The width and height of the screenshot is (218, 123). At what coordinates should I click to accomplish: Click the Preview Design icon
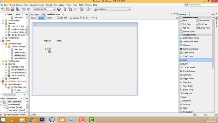click(65, 18)
